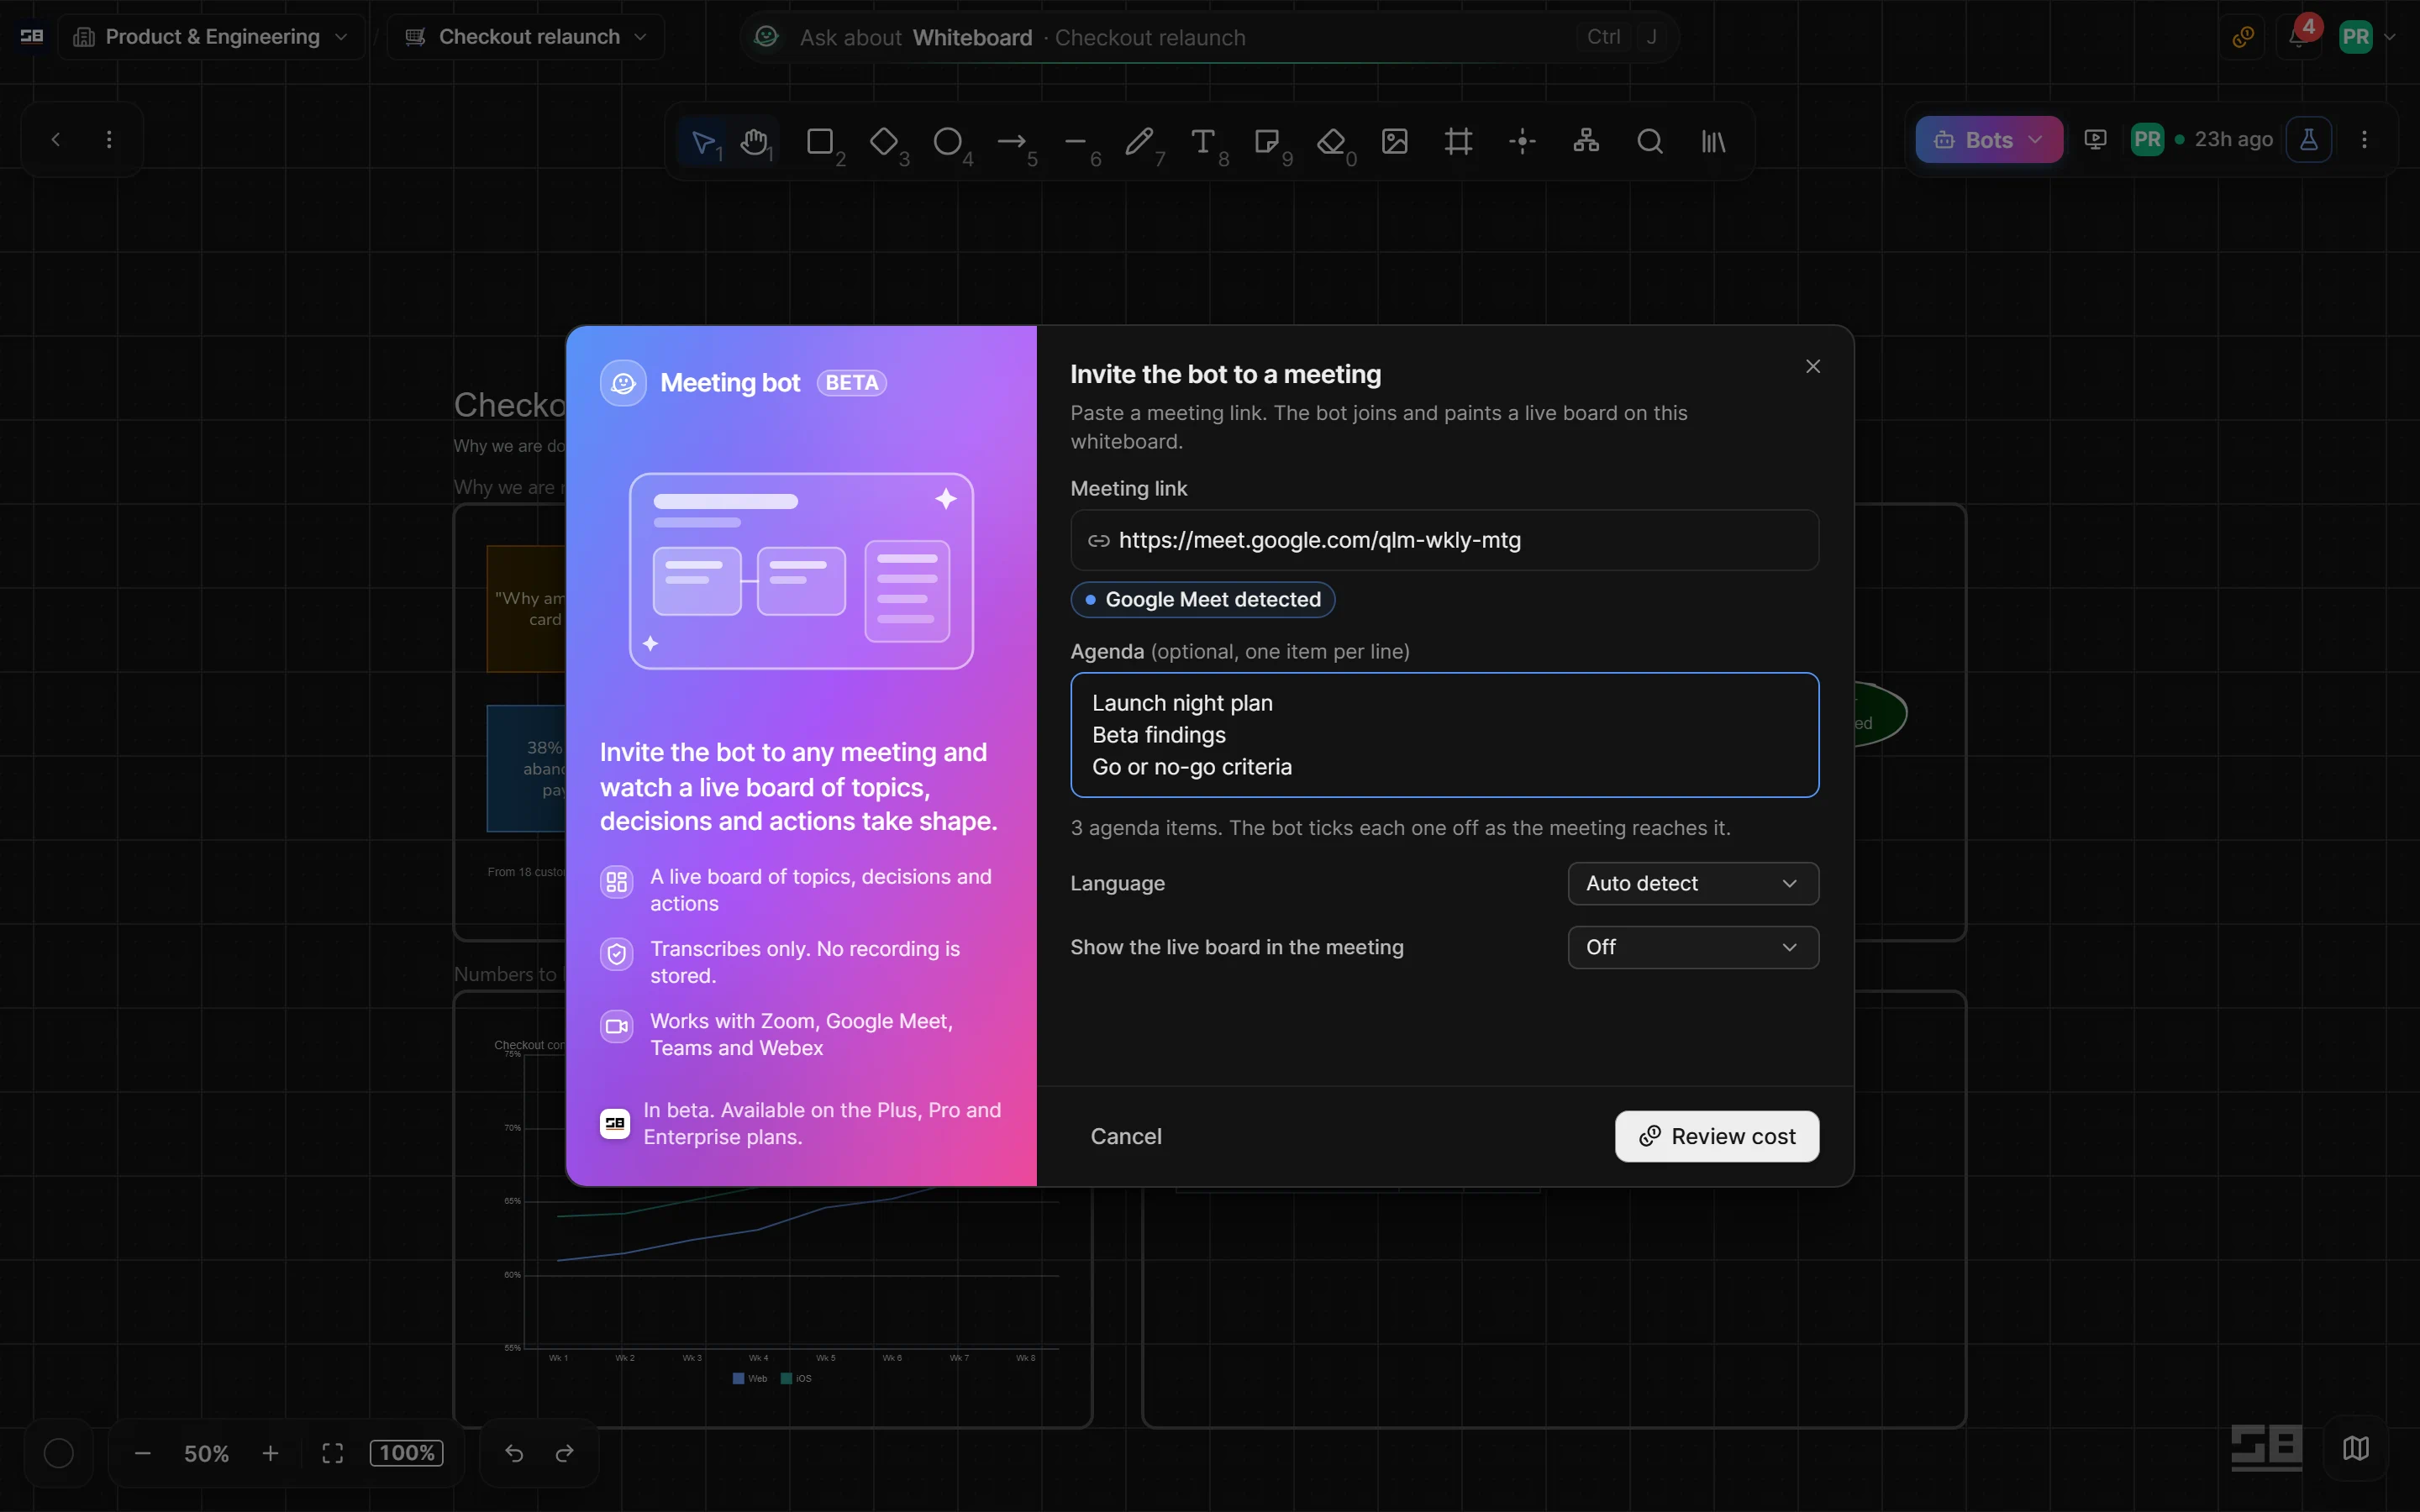
Task: Focus the Ask about Whiteboard search bar
Action: pyautogui.click(x=1208, y=37)
